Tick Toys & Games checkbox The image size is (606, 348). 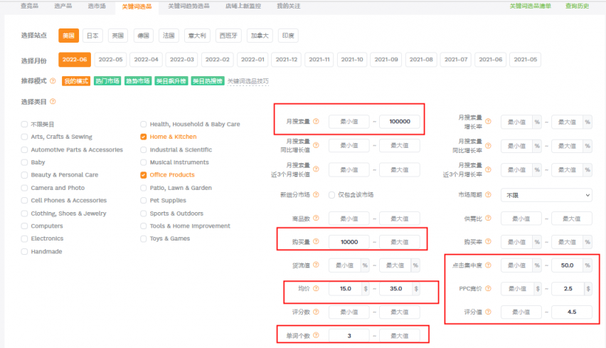144,238
